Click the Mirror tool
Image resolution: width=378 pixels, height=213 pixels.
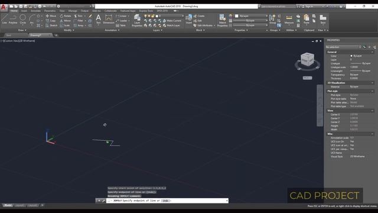click(66, 21)
